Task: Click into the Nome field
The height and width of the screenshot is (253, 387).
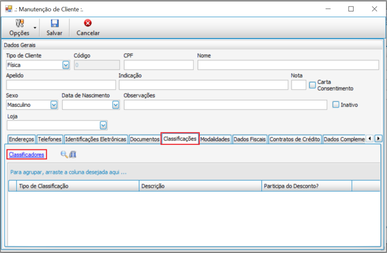Action: point(288,65)
